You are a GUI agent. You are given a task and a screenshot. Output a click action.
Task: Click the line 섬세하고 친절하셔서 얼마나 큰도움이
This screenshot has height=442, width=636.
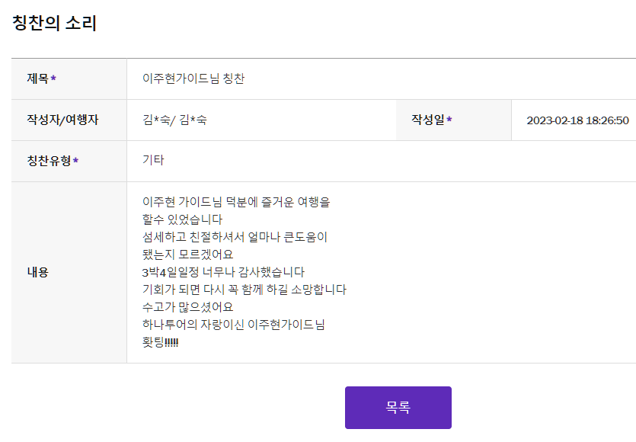[235, 237]
